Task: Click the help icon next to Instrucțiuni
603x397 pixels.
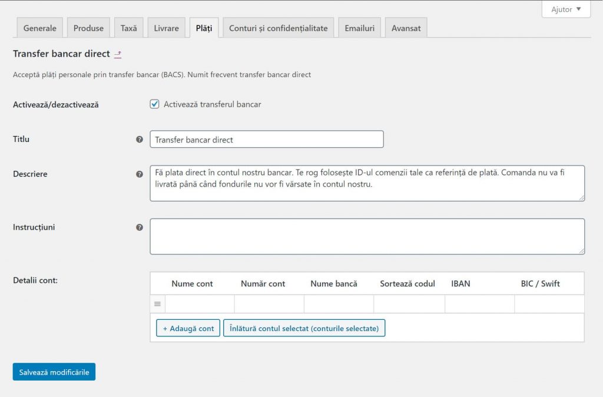Action: [140, 227]
